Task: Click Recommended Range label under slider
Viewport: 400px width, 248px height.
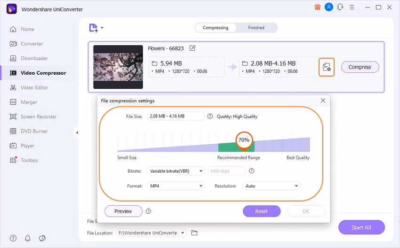Action: (x=239, y=158)
